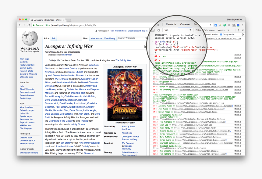The image size is (262, 179).
Task: Open the DevTools customization three-dot menu
Action: [238, 30]
